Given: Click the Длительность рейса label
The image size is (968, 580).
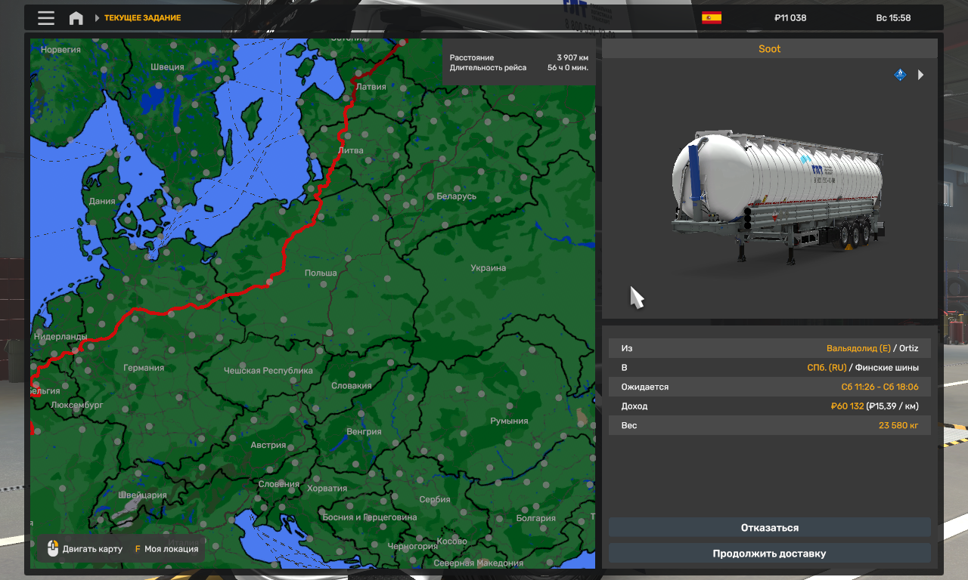Looking at the screenshot, I should click(489, 67).
